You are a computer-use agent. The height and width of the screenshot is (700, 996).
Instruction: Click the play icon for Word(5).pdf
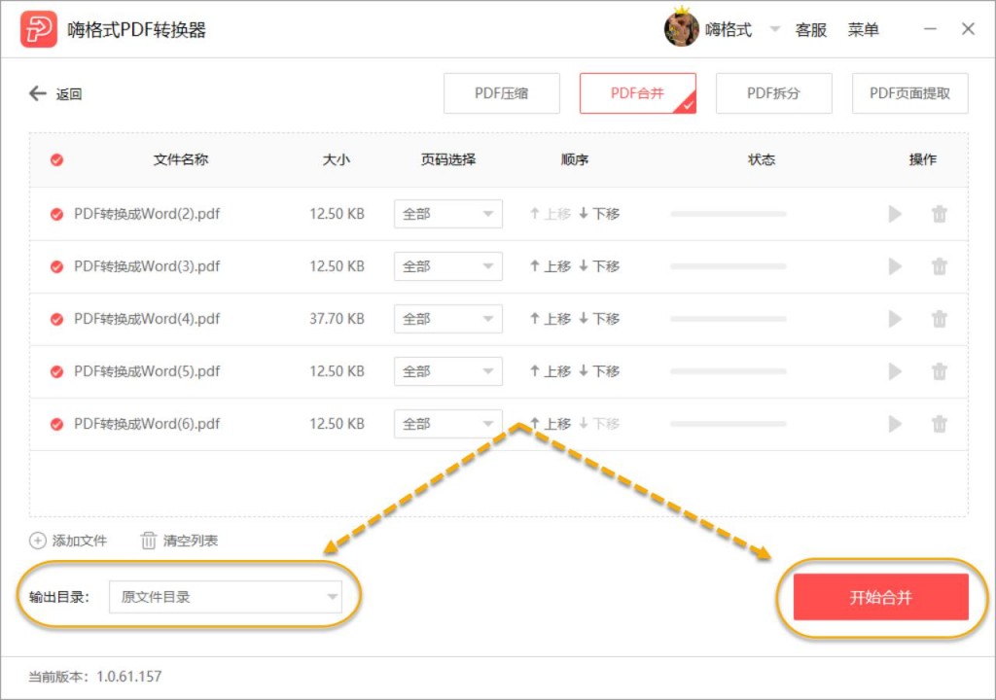(895, 371)
